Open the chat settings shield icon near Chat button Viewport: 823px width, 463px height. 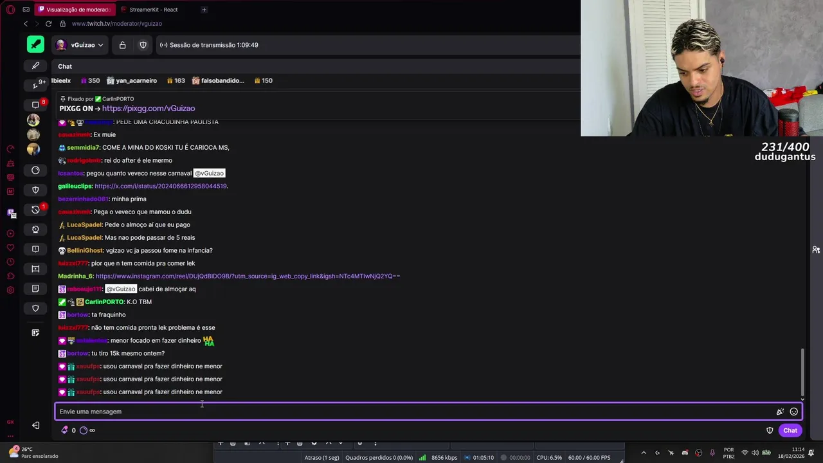pos(770,430)
